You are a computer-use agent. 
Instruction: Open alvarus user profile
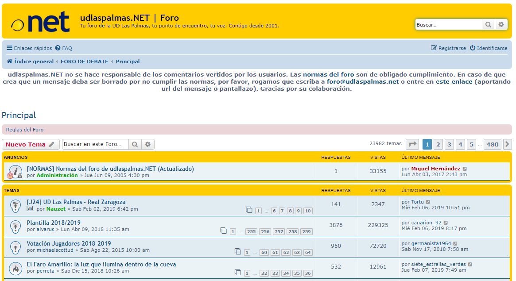(x=46, y=229)
